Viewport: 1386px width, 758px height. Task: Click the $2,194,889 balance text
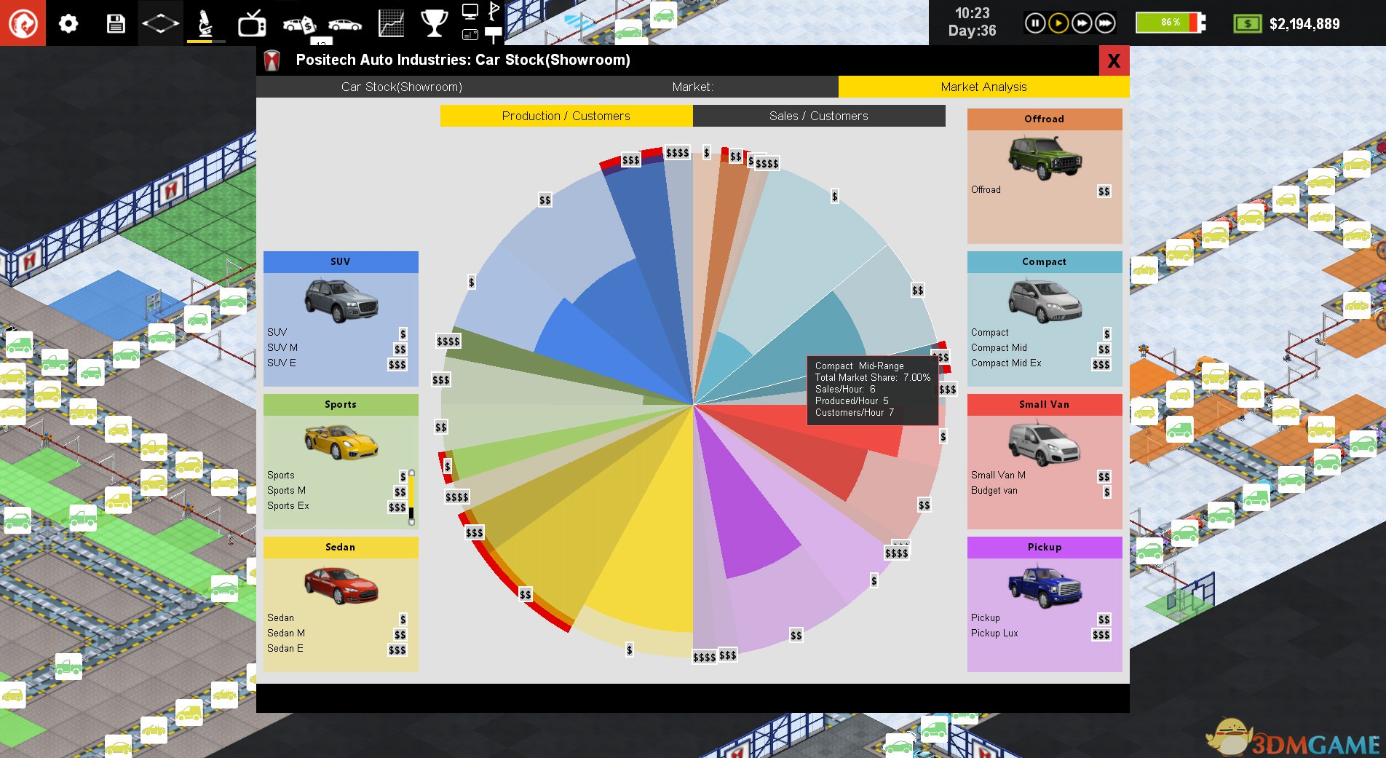coord(1304,24)
